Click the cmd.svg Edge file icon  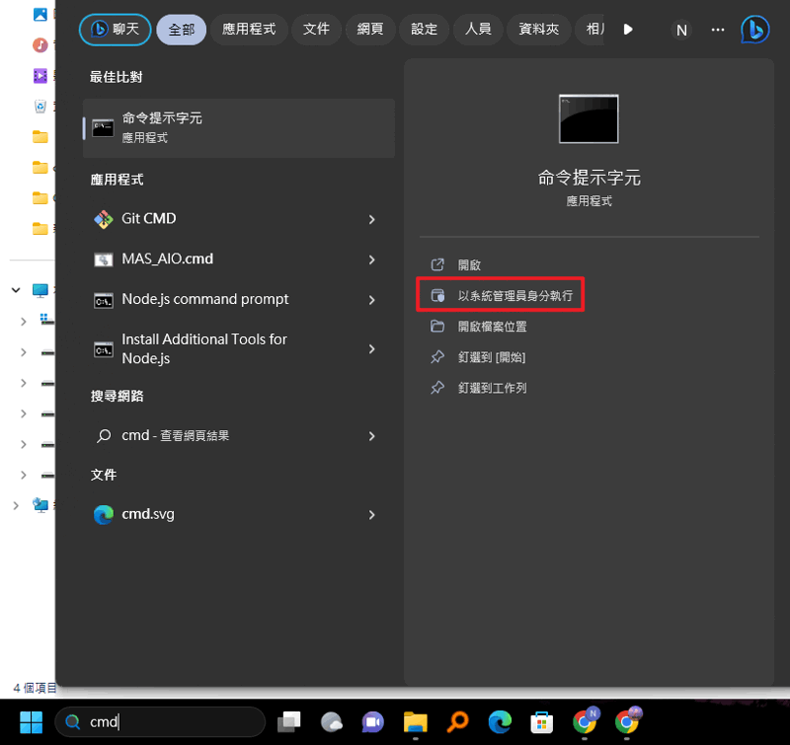coord(104,514)
